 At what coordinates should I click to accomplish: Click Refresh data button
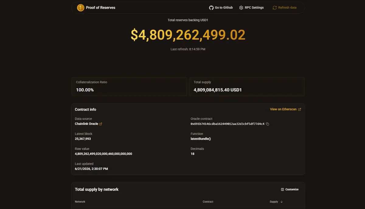(284, 8)
